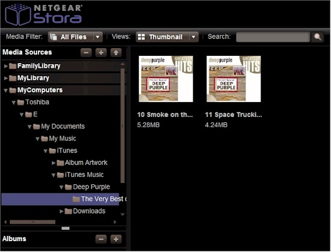Expand the Album Artwork tree arrow
Viewport: 331px width, 252px height.
pos(54,163)
